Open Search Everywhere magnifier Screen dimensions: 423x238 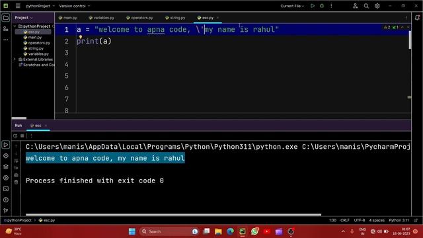click(366, 6)
